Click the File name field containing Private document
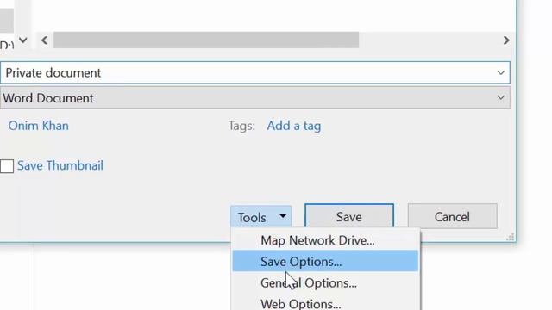Viewport: 552px width, 310px height. pos(255,72)
